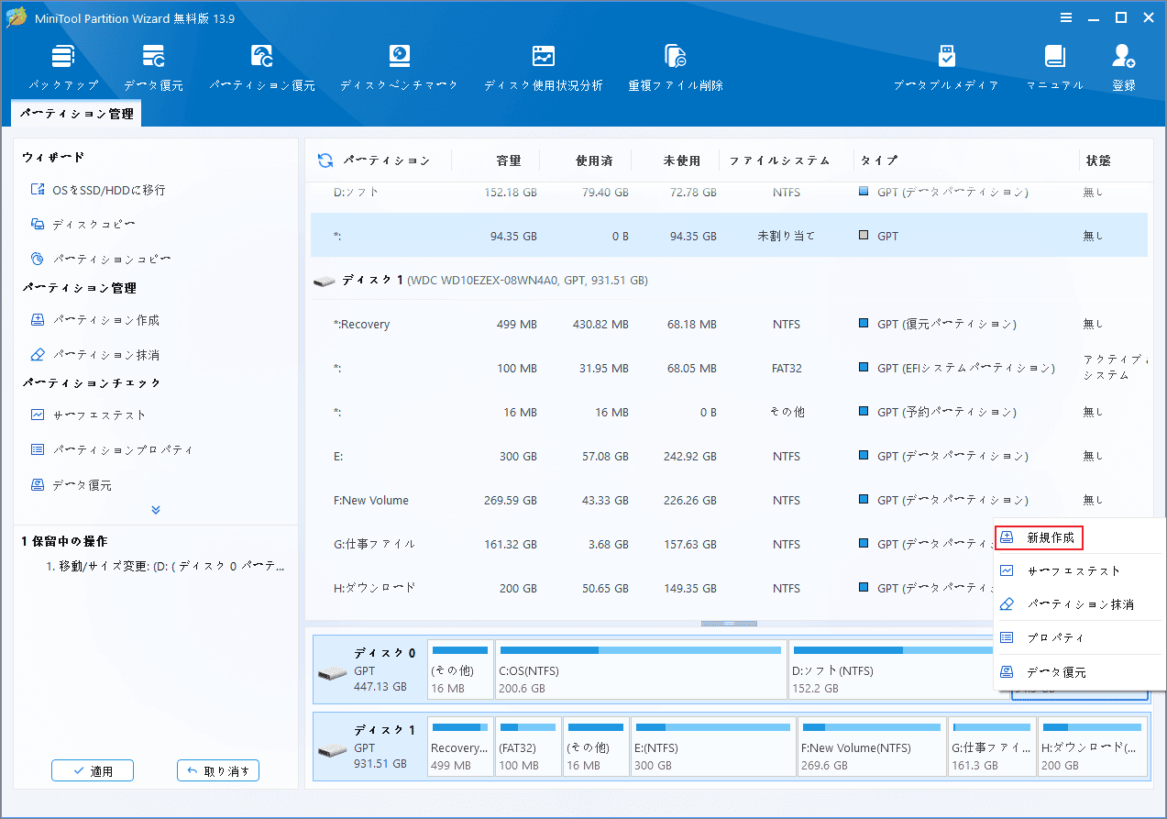Select Recovery 499 MB block in map
The height and width of the screenshot is (819, 1167).
click(x=460, y=747)
